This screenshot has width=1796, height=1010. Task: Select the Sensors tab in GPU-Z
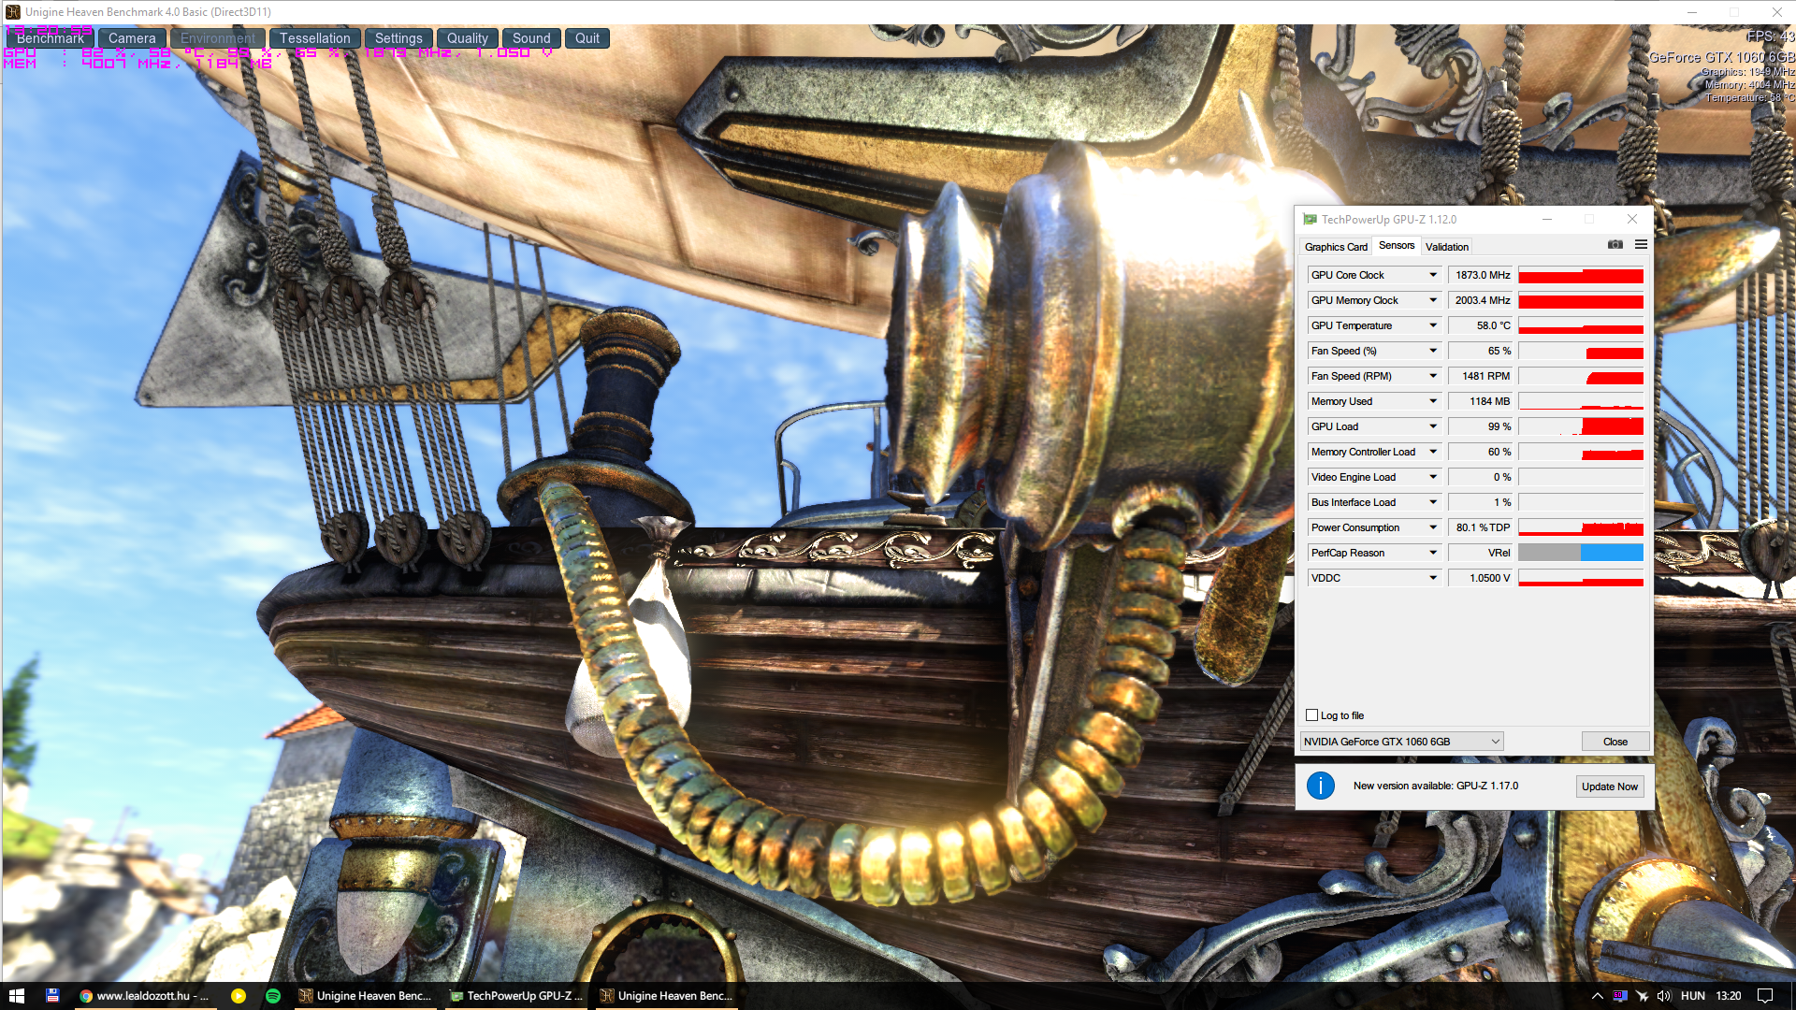coord(1397,246)
